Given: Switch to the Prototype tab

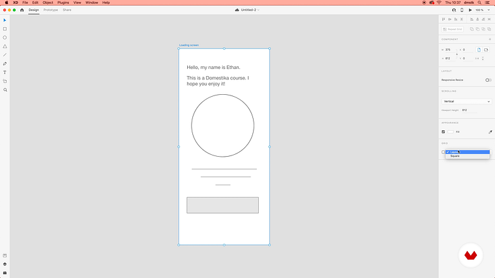Looking at the screenshot, I should point(50,10).
